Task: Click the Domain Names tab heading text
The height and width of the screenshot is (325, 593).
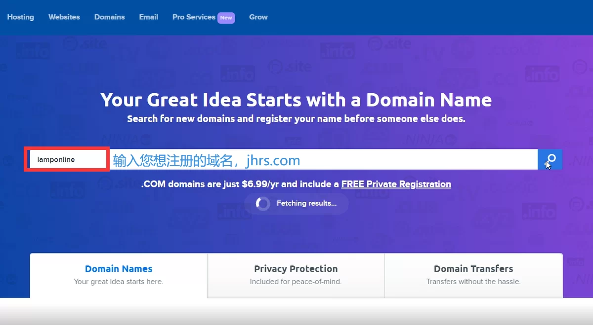Action: tap(118, 269)
